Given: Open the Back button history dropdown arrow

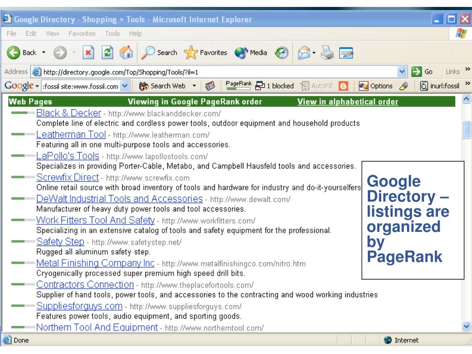Looking at the screenshot, I should [44, 53].
